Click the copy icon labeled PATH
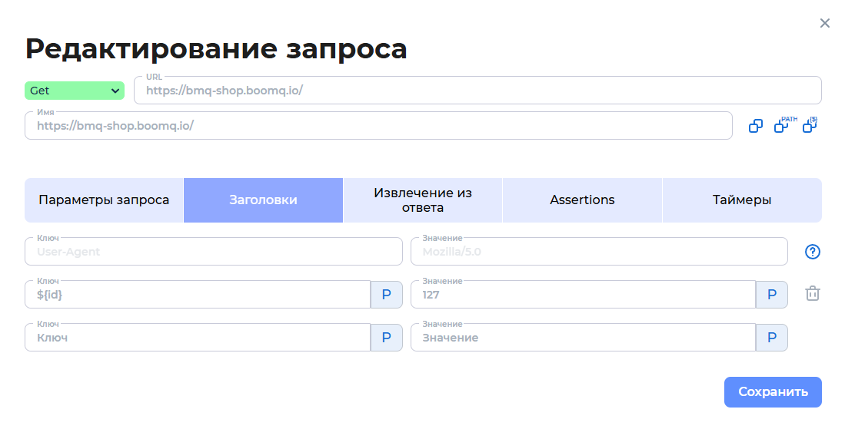This screenshot has width=845, height=429. (785, 125)
